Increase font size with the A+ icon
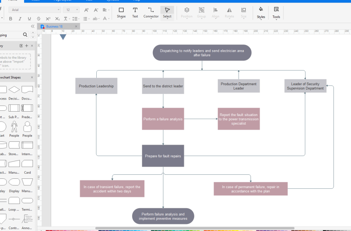Viewport: 351px width, 231px height. (x=86, y=10)
